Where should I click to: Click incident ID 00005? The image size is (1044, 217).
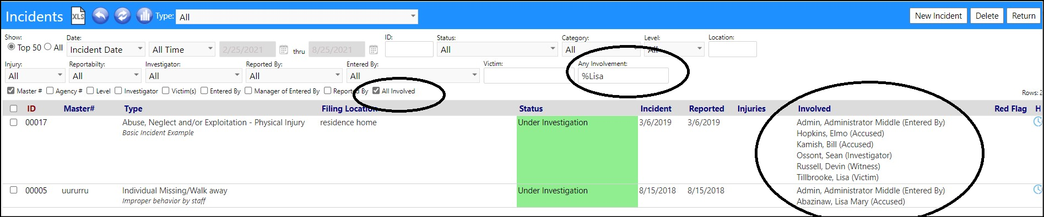click(36, 191)
